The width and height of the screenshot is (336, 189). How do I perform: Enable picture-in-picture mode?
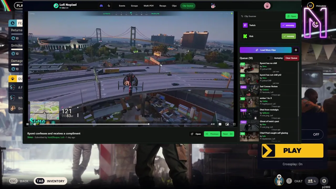[227, 124]
